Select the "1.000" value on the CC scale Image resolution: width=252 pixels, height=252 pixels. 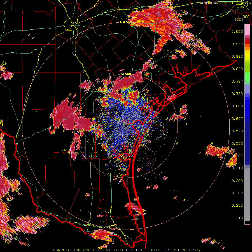pos(237,31)
